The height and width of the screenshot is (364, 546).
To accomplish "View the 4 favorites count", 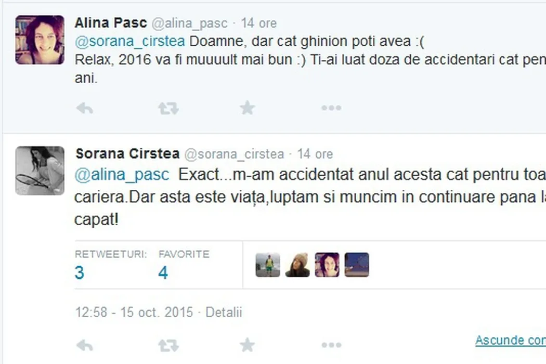I will (163, 272).
